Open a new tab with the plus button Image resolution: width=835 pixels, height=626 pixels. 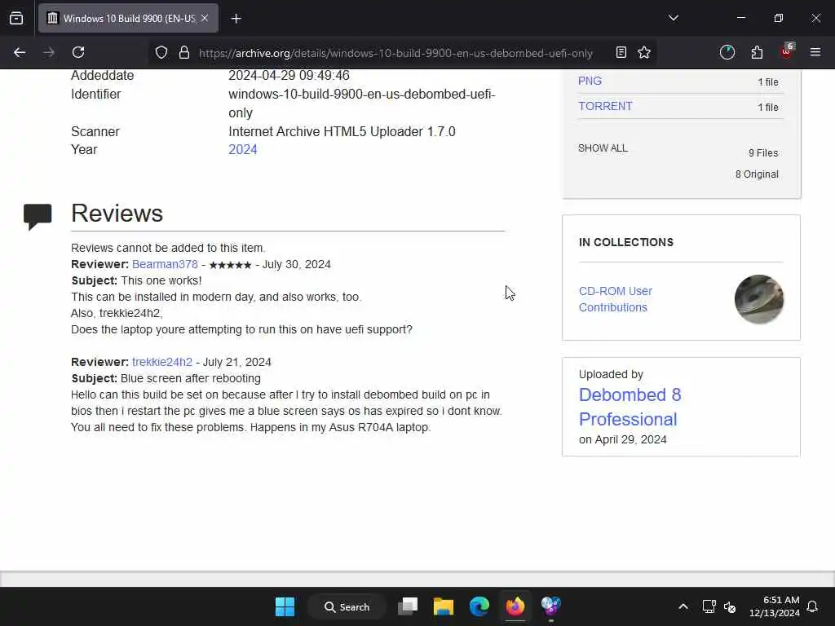(x=236, y=19)
